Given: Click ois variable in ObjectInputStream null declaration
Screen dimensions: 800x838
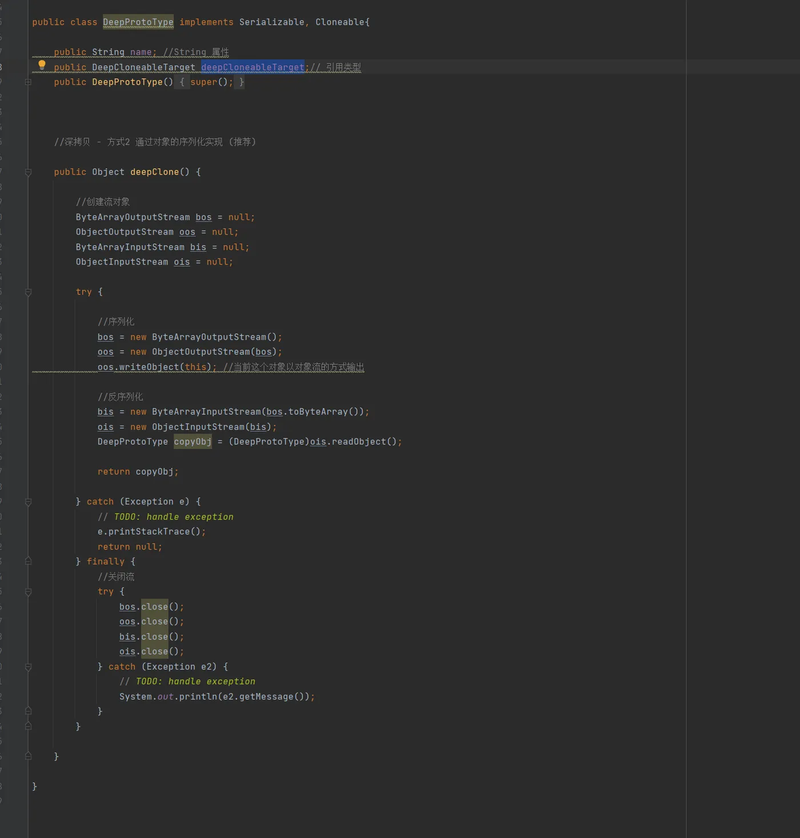Looking at the screenshot, I should point(182,262).
